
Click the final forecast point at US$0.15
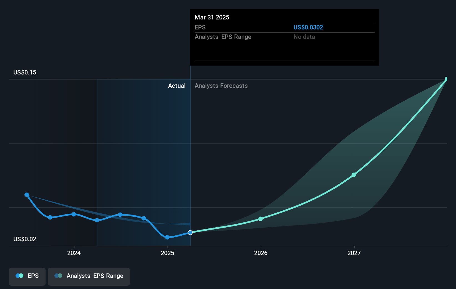pos(447,79)
